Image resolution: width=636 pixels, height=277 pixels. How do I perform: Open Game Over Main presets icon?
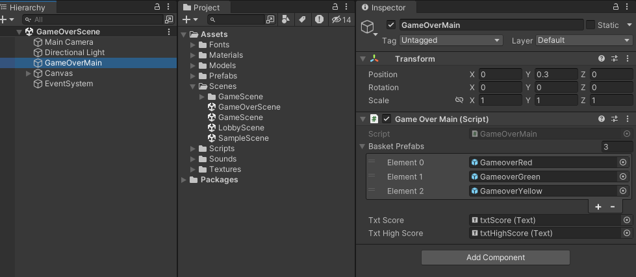coord(615,119)
